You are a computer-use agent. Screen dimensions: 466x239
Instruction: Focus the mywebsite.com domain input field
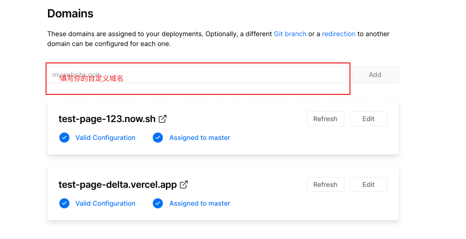click(197, 75)
